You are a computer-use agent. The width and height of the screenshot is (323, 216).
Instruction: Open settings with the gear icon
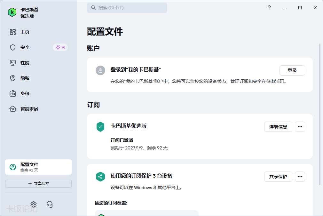coord(34,204)
